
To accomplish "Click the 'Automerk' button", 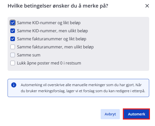I will (x=137, y=114).
